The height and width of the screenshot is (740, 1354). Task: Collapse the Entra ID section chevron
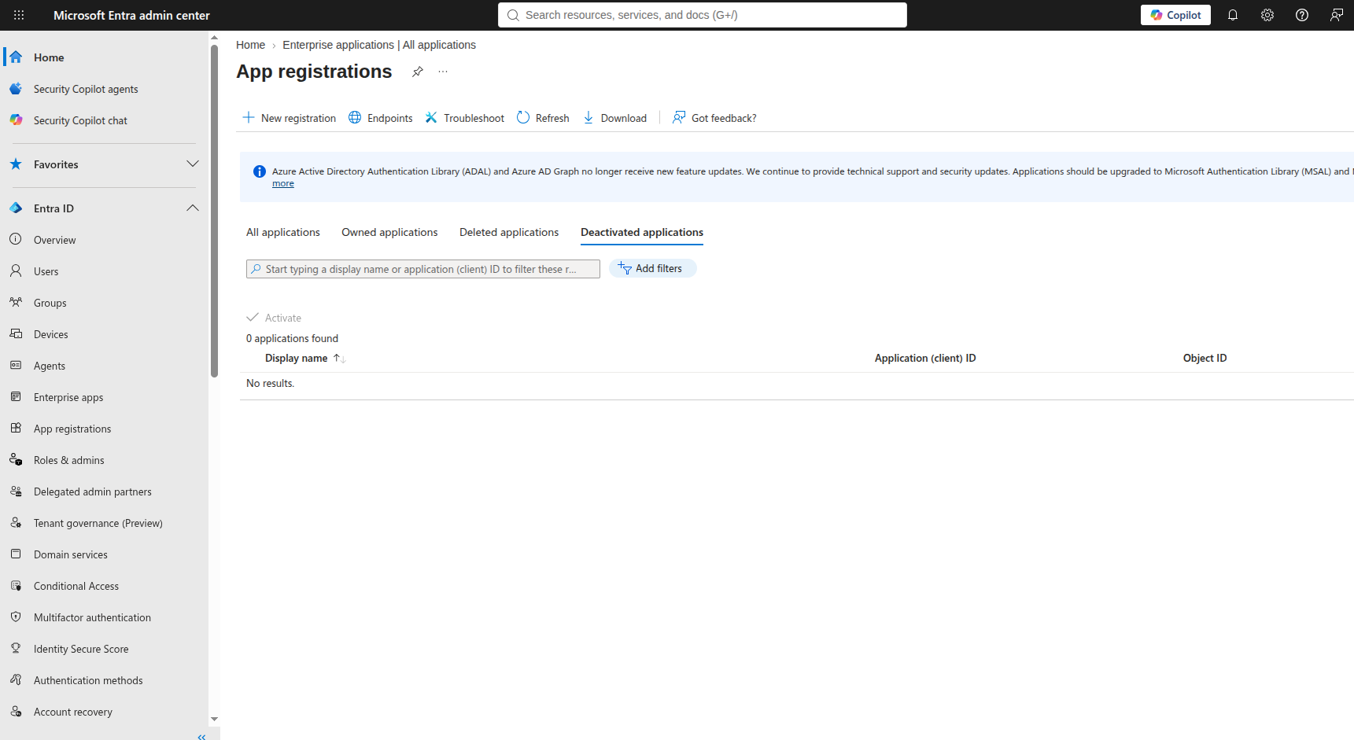(x=193, y=208)
